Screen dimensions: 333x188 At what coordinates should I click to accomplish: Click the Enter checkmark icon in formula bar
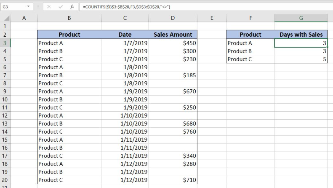click(x=61, y=7)
